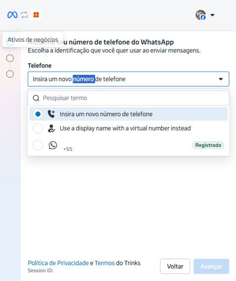Open the Termos link
Viewport: 236px width, 281px height.
point(104,263)
